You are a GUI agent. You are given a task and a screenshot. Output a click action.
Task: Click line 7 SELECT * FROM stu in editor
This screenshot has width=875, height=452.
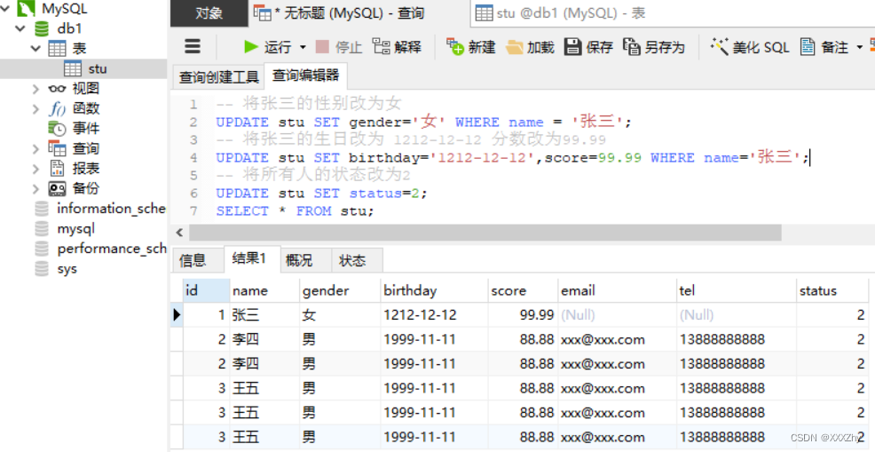click(x=295, y=211)
